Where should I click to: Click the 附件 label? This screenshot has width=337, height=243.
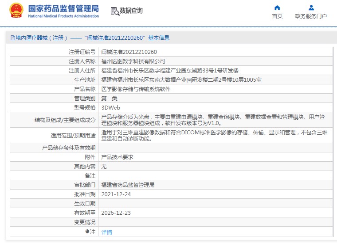click(x=90, y=157)
